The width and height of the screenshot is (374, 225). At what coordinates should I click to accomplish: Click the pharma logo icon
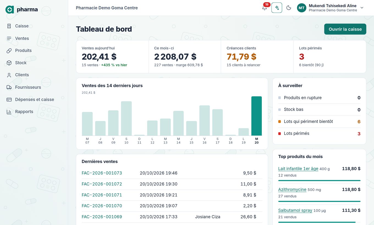click(x=10, y=10)
